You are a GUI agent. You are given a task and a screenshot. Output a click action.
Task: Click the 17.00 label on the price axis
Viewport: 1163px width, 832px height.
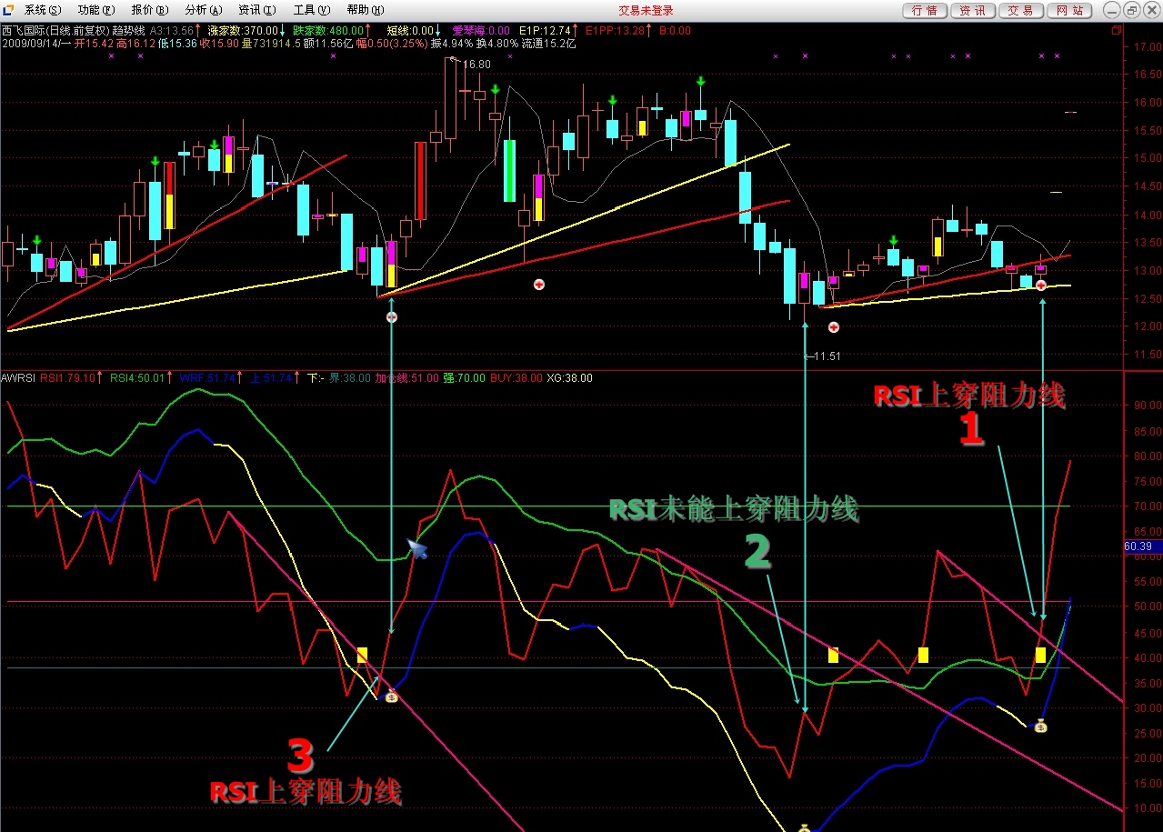click(x=1148, y=47)
